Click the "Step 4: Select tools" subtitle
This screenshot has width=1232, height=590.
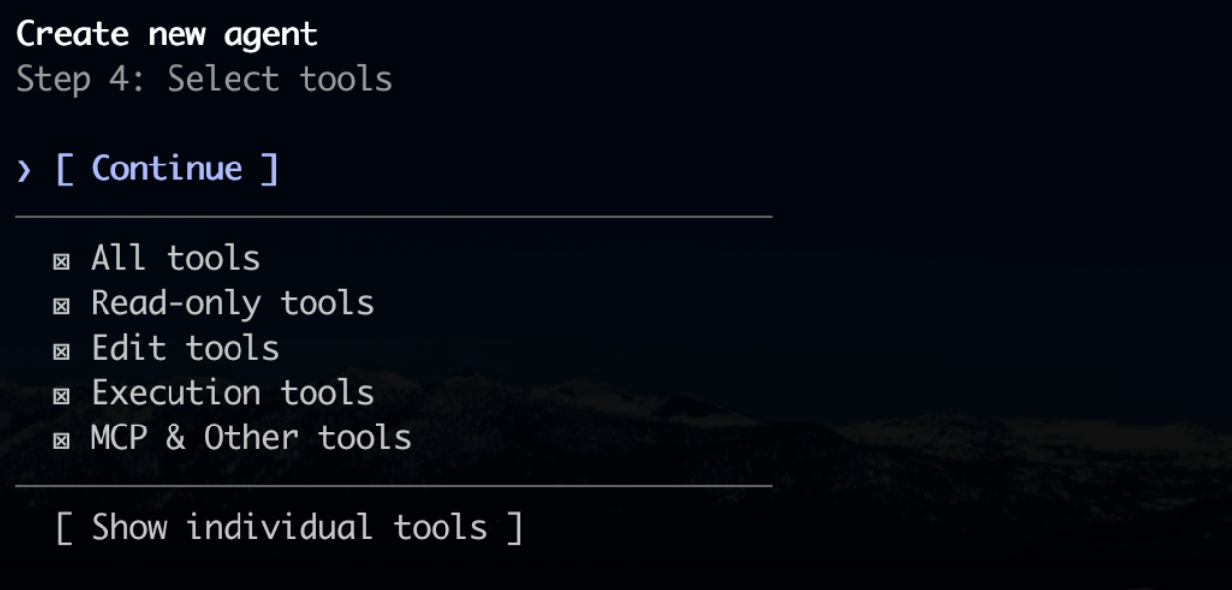(204, 79)
